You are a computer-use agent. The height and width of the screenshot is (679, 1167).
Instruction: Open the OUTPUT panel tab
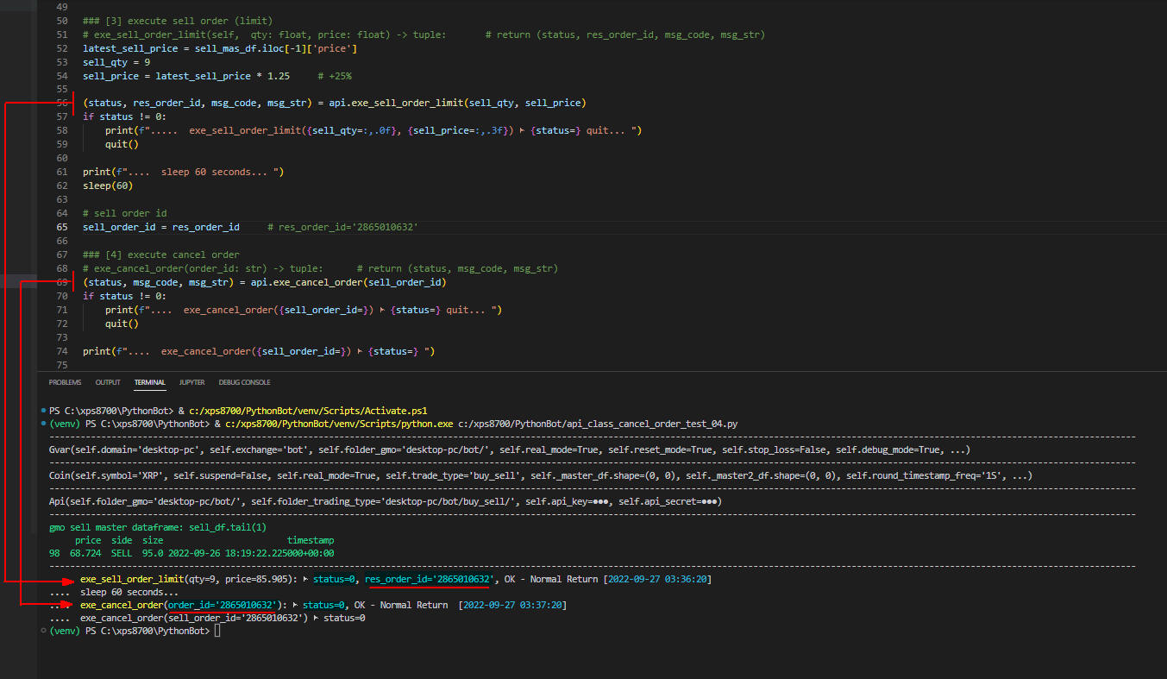[108, 382]
